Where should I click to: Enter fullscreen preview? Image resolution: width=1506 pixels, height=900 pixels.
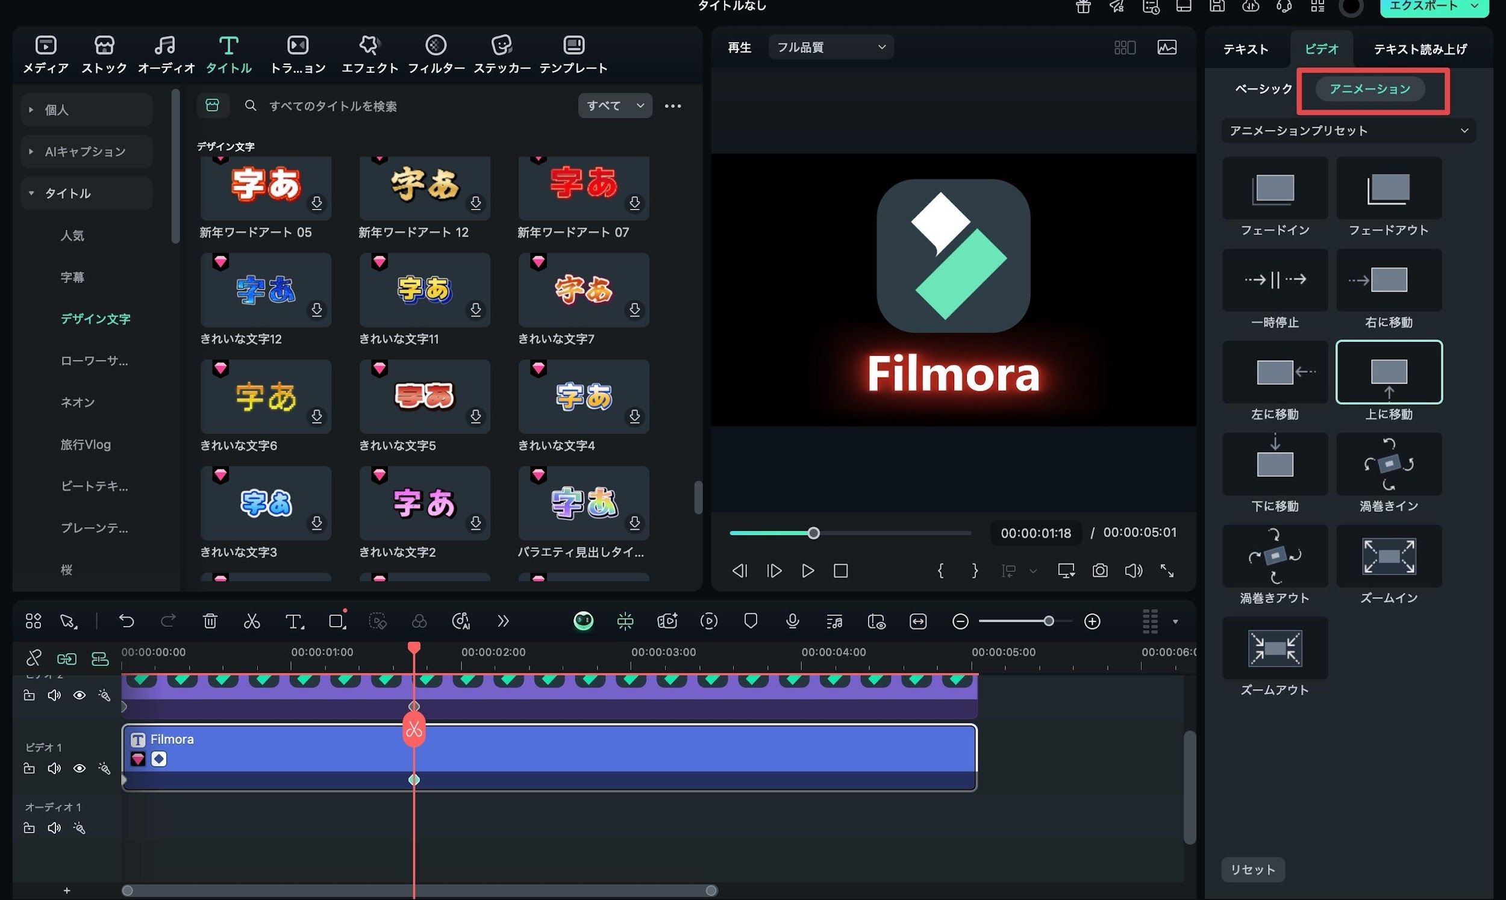(1167, 571)
